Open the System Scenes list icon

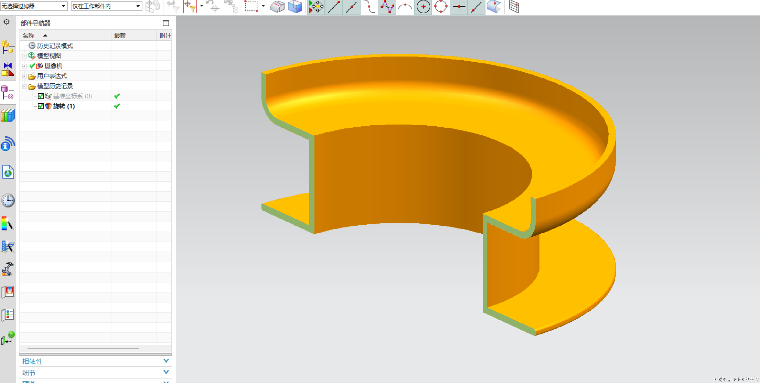point(8,315)
